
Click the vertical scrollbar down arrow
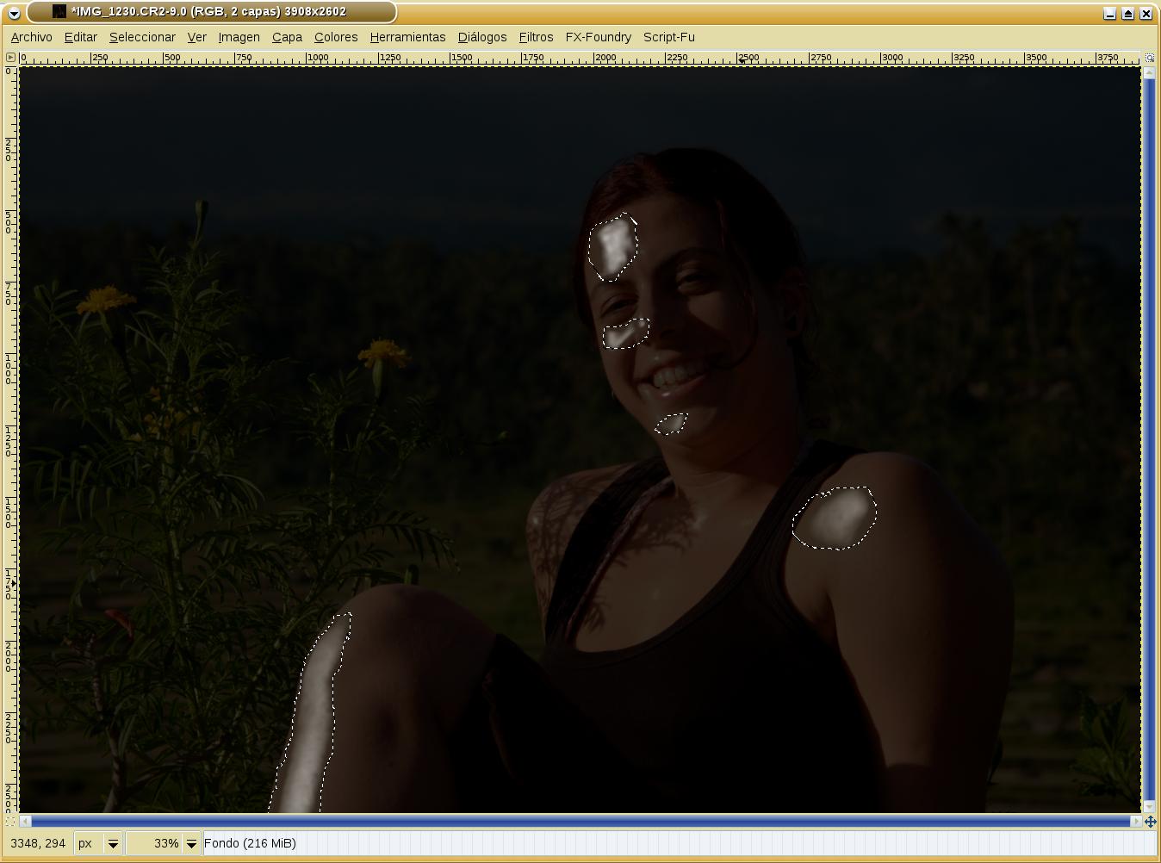[x=1150, y=807]
